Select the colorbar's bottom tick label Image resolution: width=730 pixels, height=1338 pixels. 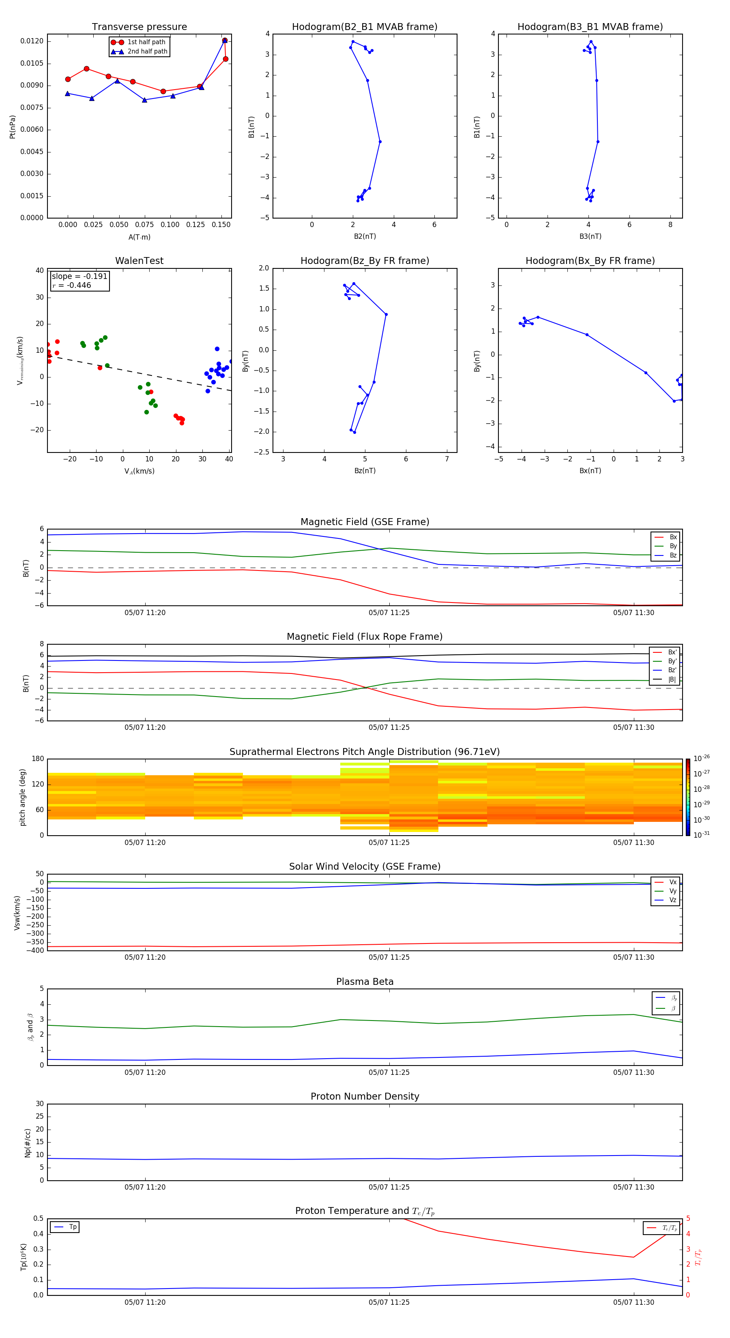coord(702,835)
